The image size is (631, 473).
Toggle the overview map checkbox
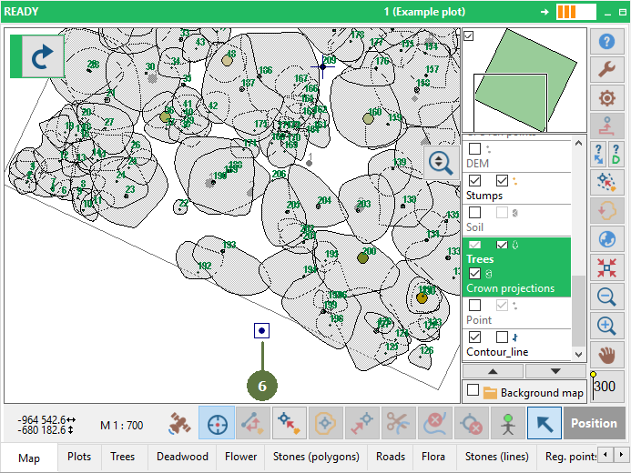pyautogui.click(x=468, y=35)
